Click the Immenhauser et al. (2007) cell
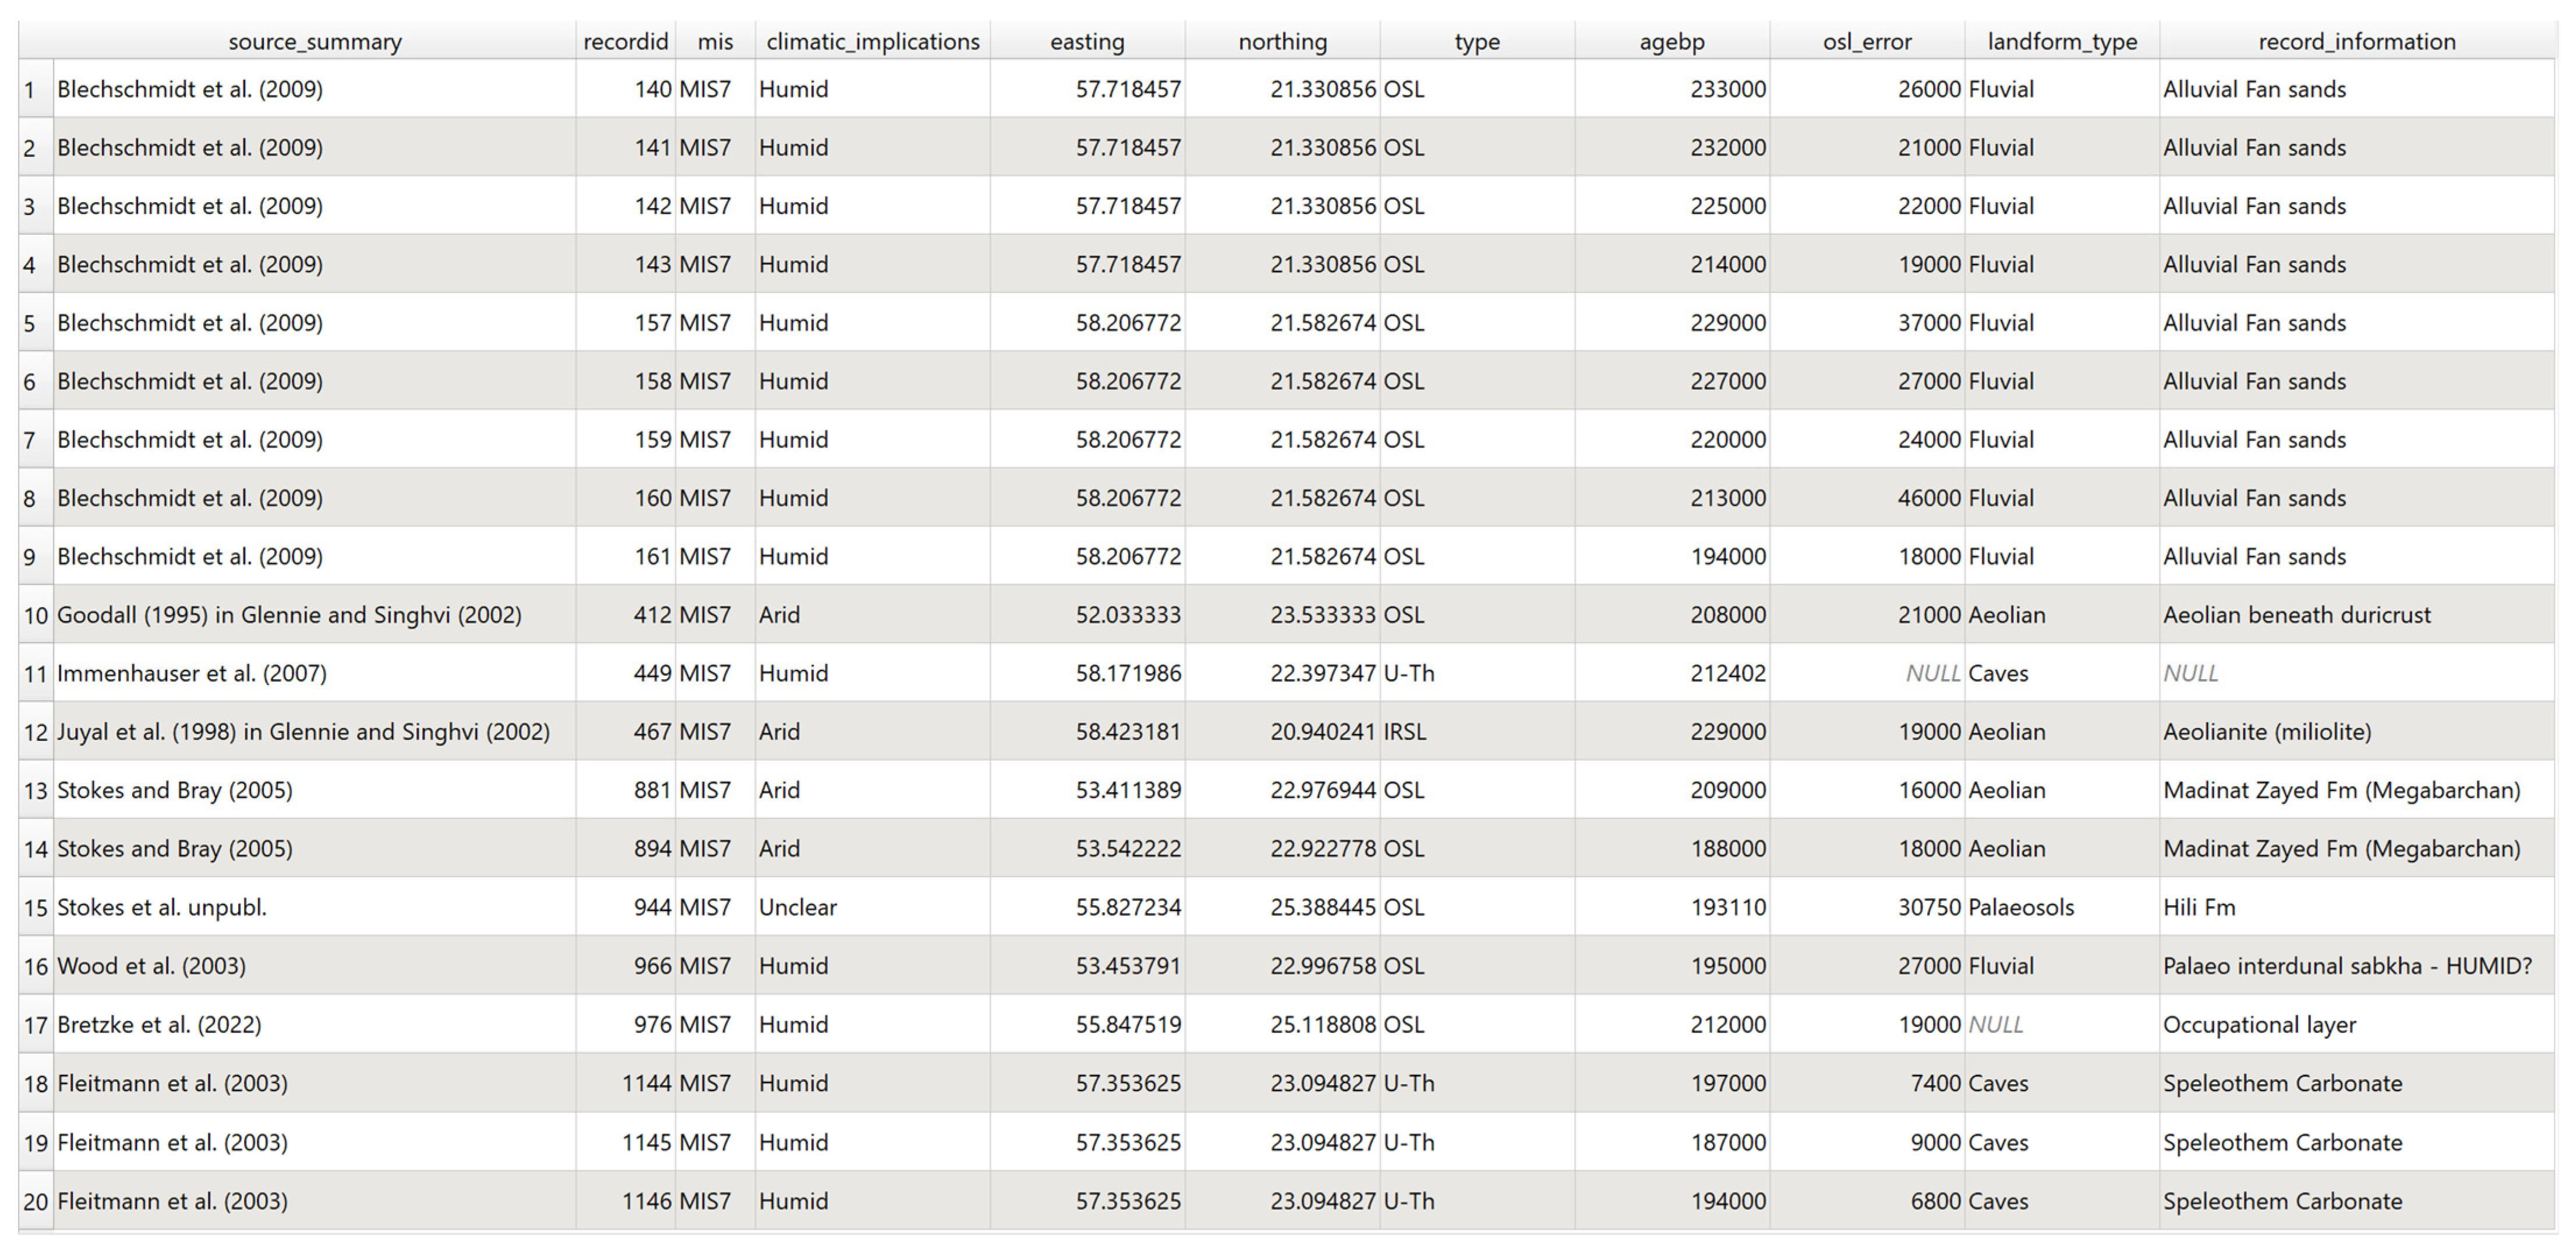This screenshot has height=1253, width=2576. (x=191, y=673)
